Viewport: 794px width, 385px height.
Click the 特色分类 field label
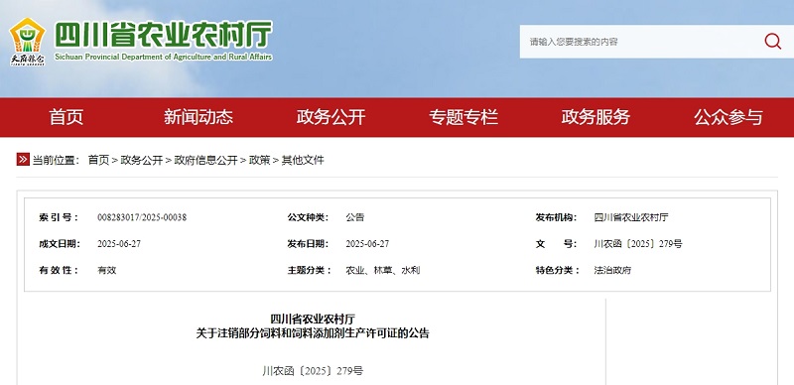558,270
